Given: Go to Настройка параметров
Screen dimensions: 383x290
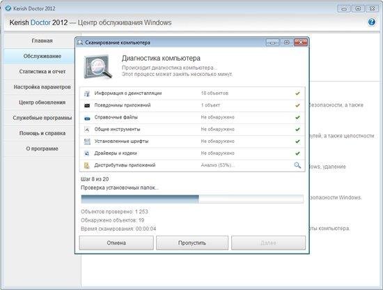Looking at the screenshot, I should (x=42, y=87).
